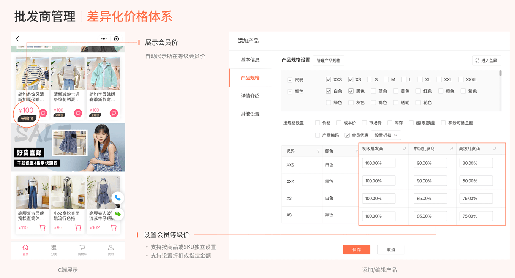Collapse the 尺码 specification row
The image size is (515, 278).
pyautogui.click(x=290, y=80)
